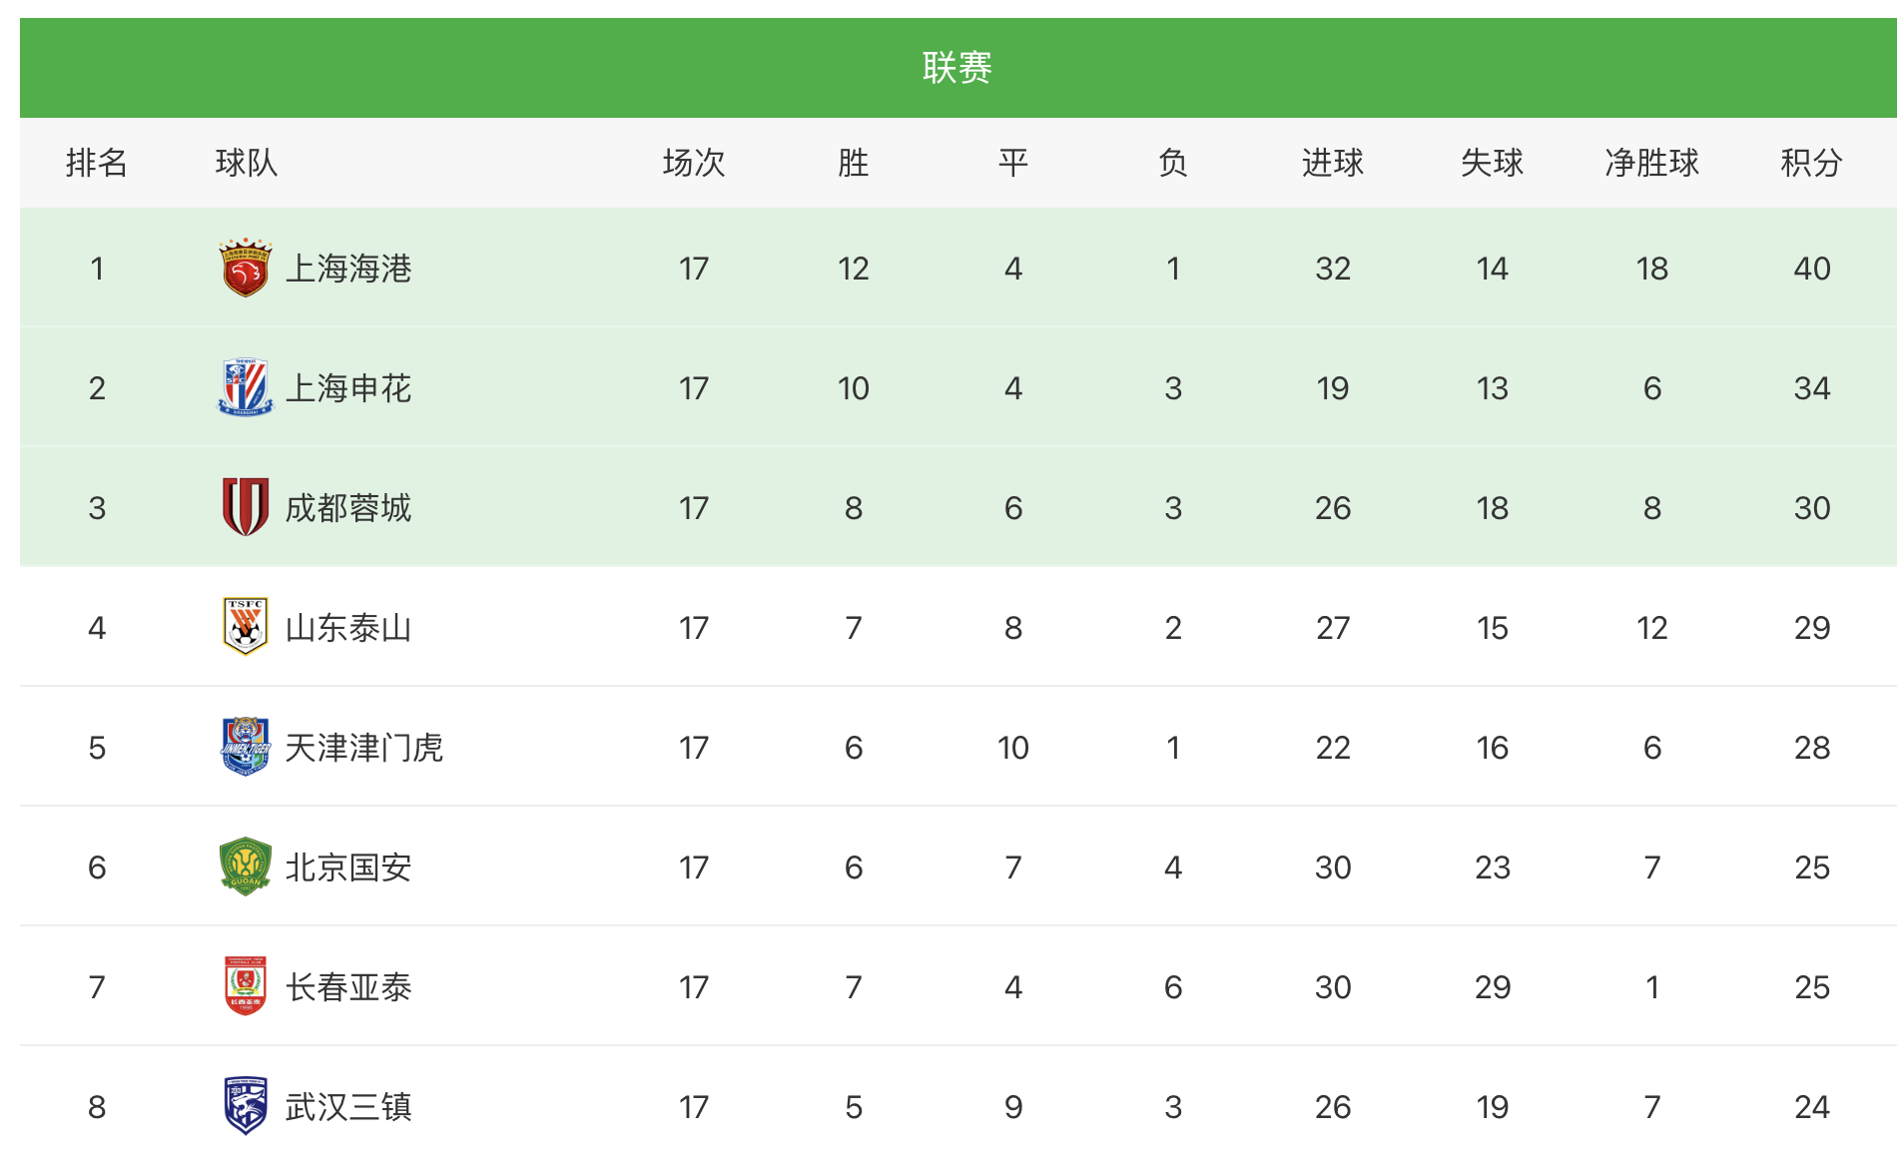Click the 失球 column header
This screenshot has width=1897, height=1160.
[1492, 163]
